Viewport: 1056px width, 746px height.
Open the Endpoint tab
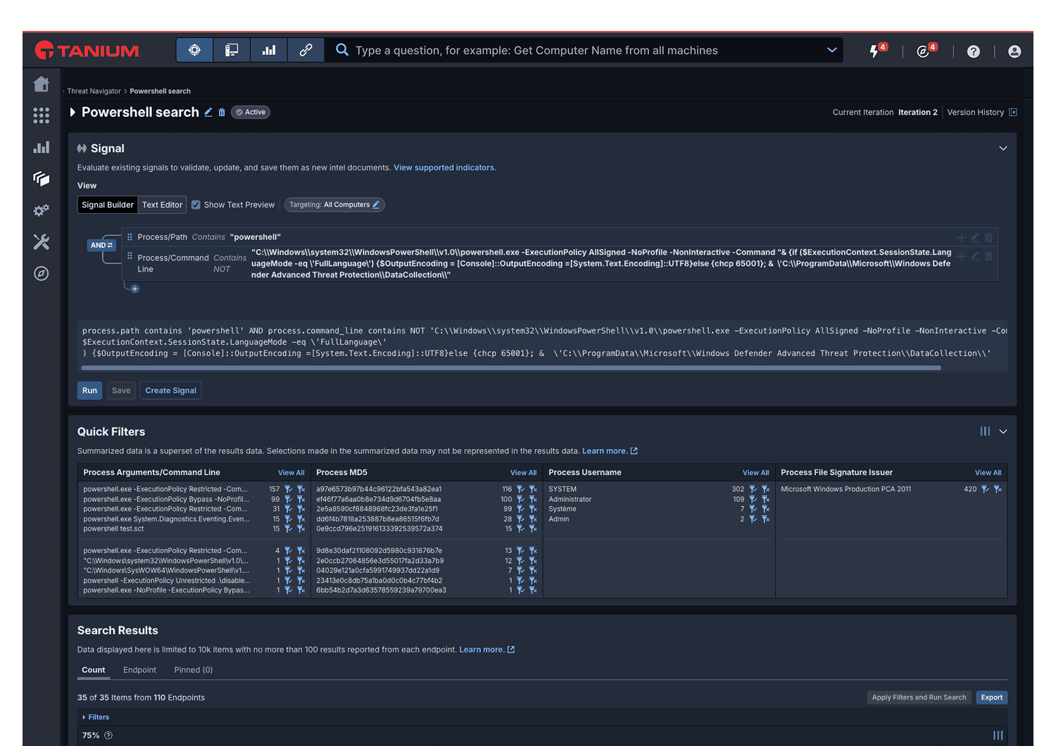coord(139,670)
